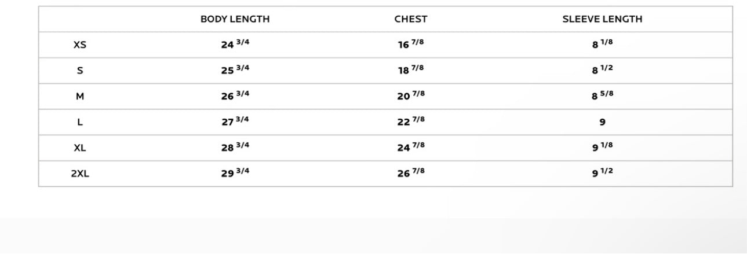Click the S chest value 18 7/8
747x254 pixels.
point(410,71)
